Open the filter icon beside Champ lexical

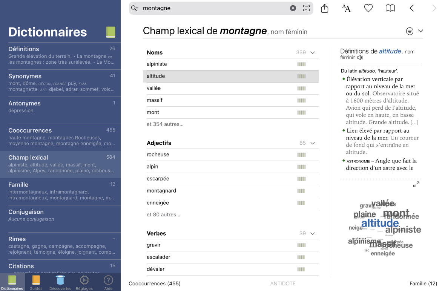click(x=410, y=31)
